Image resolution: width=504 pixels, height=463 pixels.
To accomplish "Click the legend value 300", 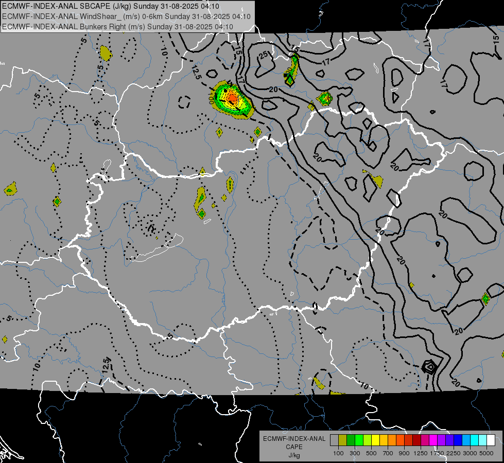I will [355, 453].
